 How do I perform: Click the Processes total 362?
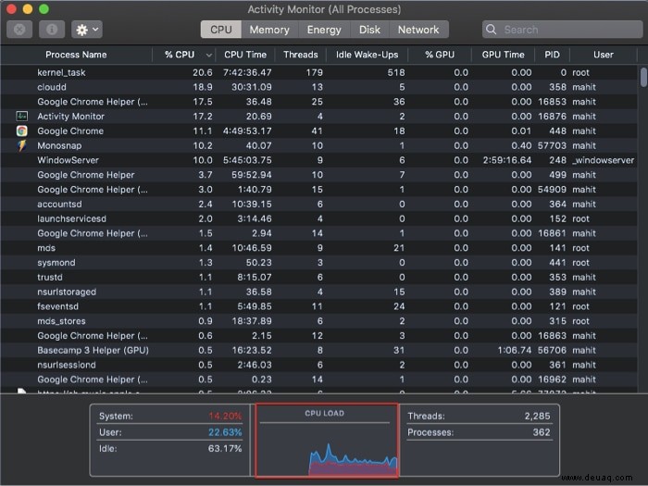(x=542, y=432)
